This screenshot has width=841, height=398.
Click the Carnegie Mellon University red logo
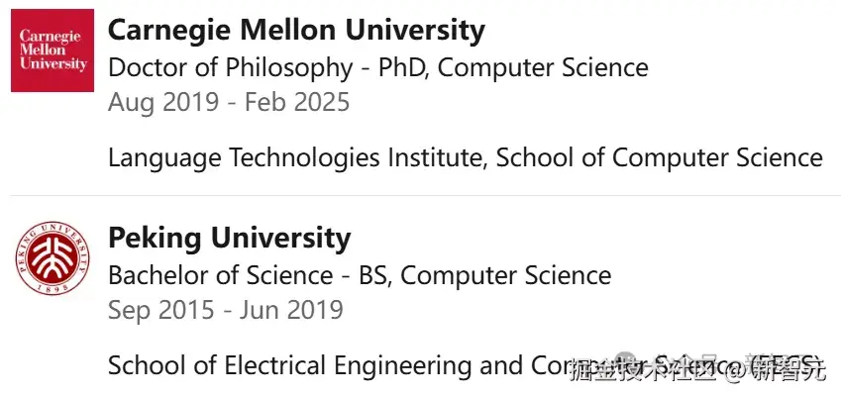[53, 50]
